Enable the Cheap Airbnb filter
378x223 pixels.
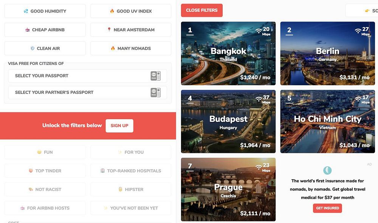click(45, 30)
